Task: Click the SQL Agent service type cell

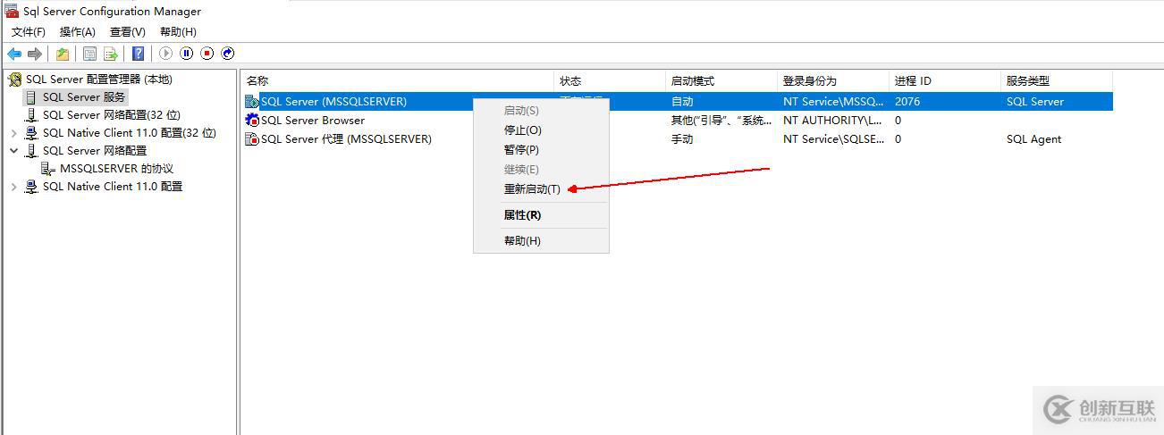Action: coord(1033,139)
